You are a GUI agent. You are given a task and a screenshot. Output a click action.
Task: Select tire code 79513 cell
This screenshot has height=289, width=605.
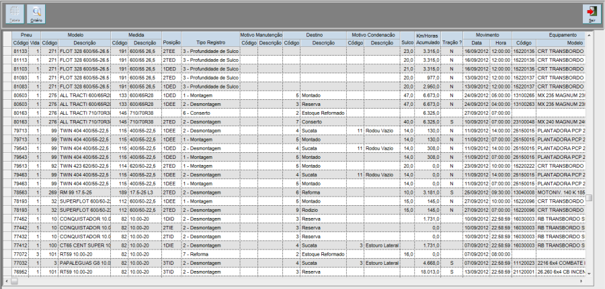21,166
